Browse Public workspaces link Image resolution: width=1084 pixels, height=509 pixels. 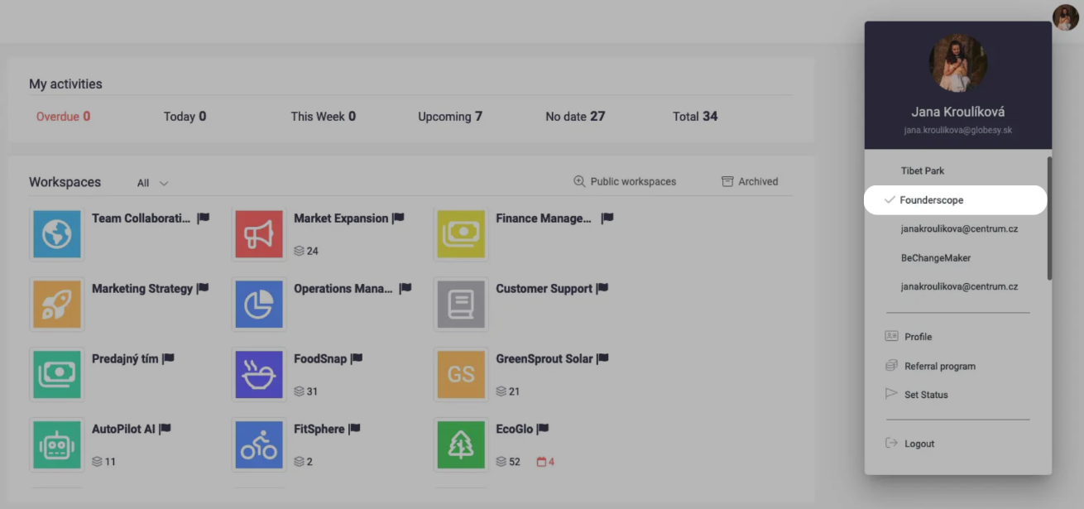[x=625, y=181]
